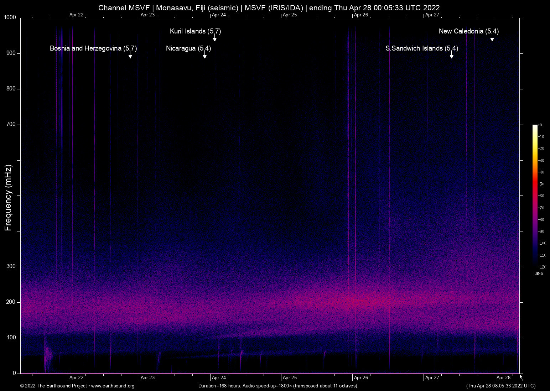Click the Apr 25 label on the top axis
Screen dimensions: 550x391
tap(290, 15)
